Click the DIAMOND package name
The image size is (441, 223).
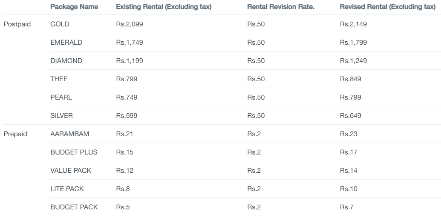[x=66, y=61]
